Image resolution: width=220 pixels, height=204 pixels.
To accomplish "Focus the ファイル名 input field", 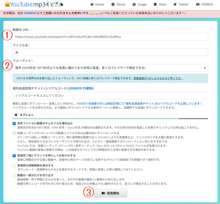I will 110,52.
